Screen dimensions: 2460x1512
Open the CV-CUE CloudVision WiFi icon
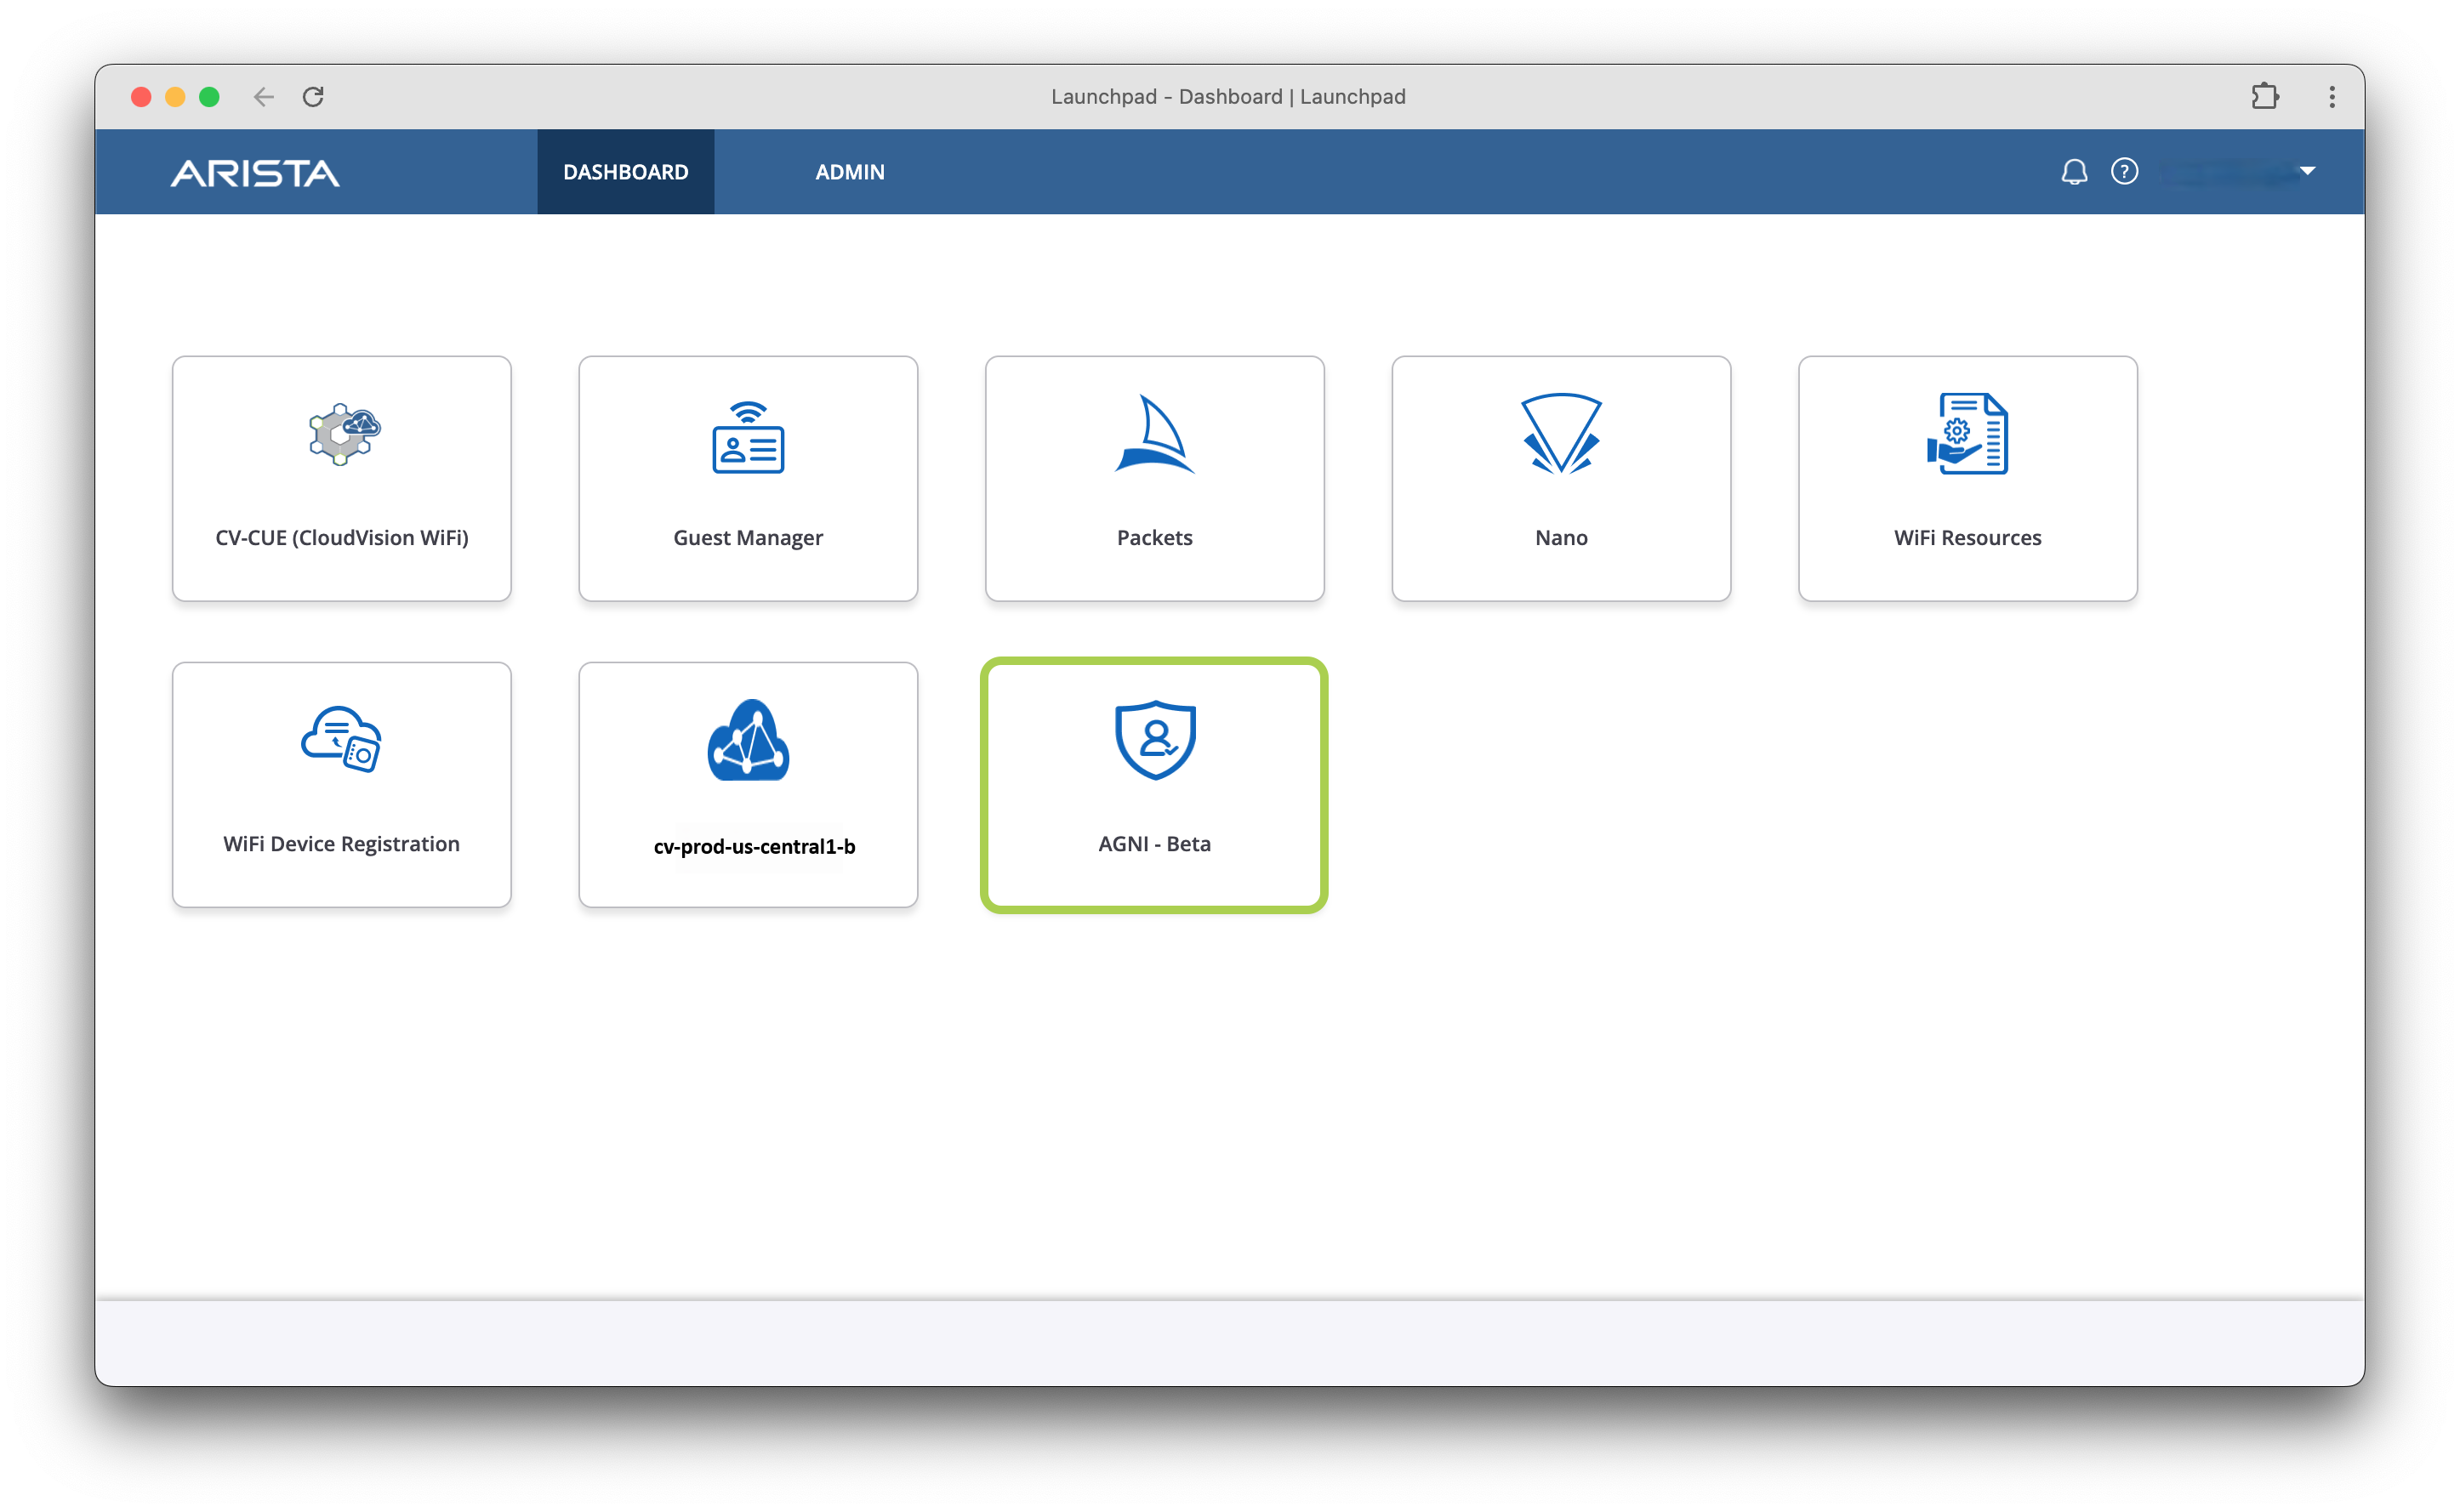343,434
